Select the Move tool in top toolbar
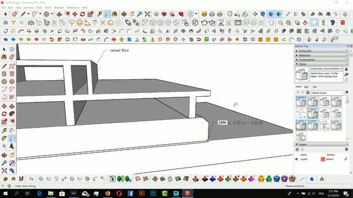The image size is (353, 198). (75, 14)
